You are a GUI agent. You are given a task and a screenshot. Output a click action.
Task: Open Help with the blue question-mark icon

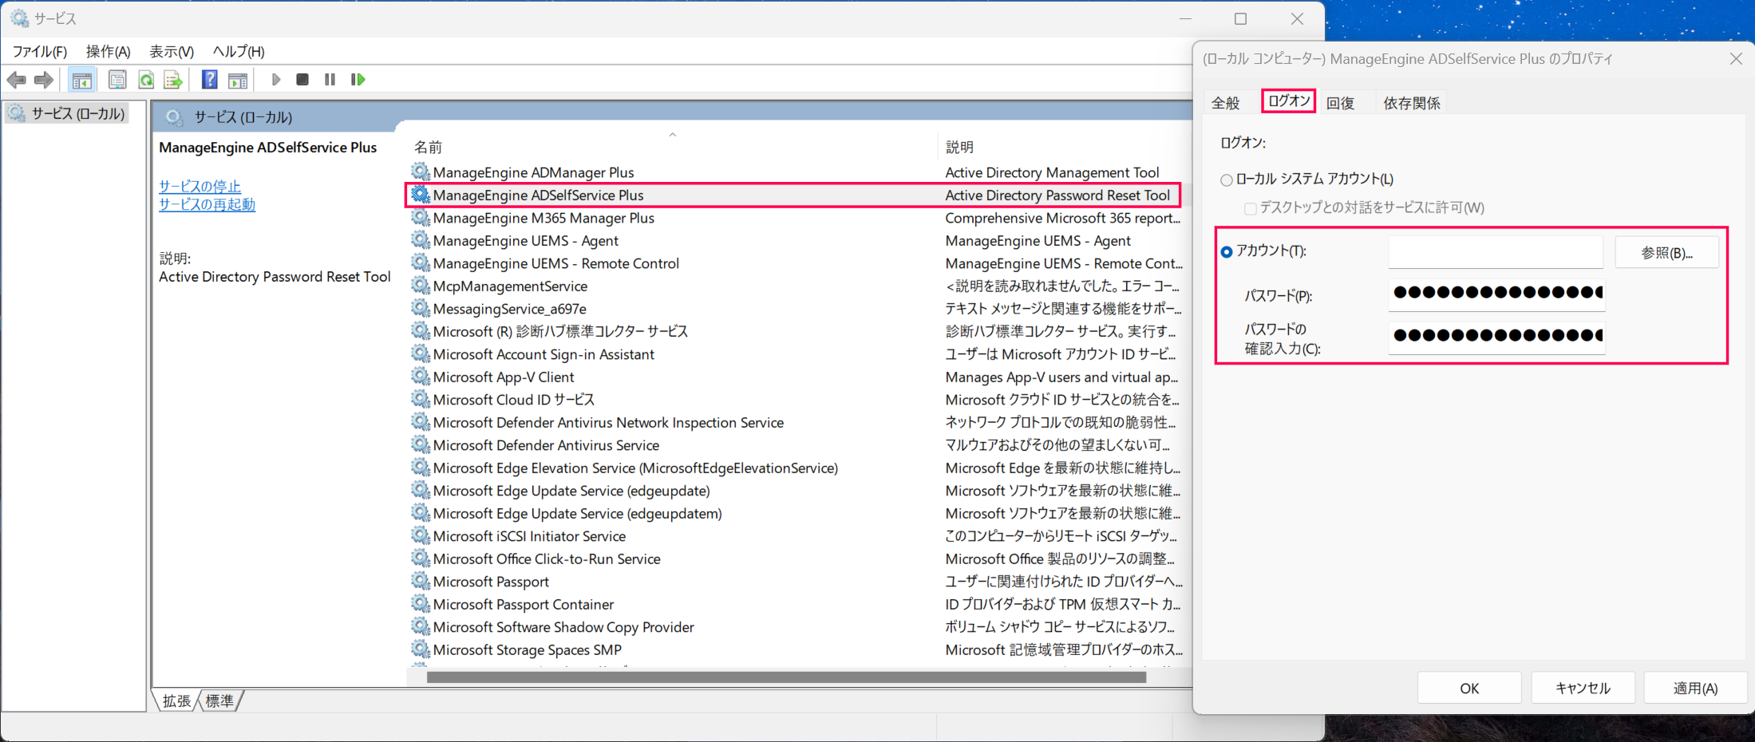[210, 80]
